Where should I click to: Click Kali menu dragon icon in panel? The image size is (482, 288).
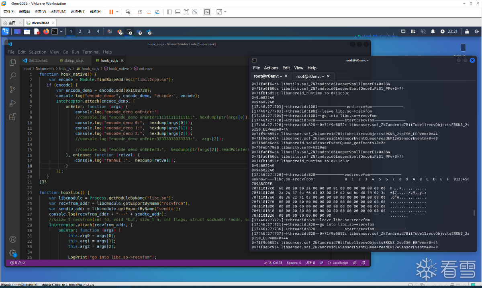pos(6,31)
